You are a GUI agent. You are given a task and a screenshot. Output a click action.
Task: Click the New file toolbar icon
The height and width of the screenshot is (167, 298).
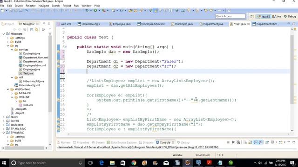(2, 10)
